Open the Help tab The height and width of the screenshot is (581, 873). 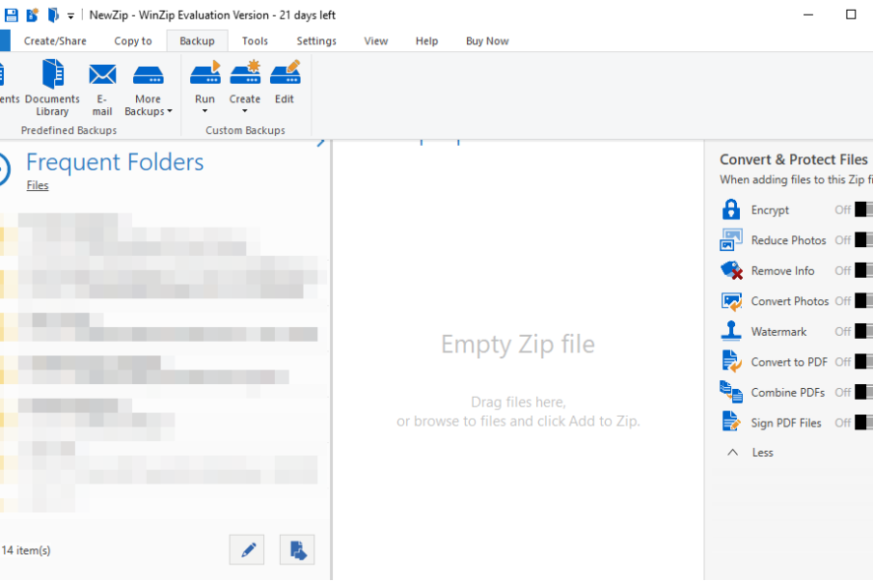427,41
